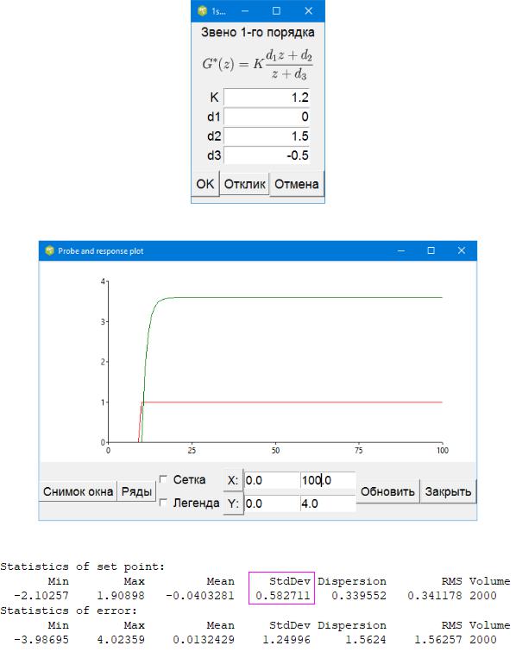Show response with the Отклик button
516x652 pixels.
point(244,184)
